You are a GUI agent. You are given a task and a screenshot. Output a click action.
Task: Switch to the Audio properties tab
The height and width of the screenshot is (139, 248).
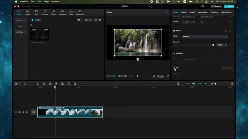(x=184, y=12)
